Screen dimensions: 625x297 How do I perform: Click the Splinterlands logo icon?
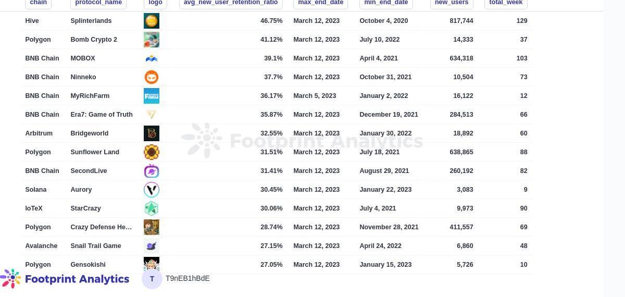point(151,21)
